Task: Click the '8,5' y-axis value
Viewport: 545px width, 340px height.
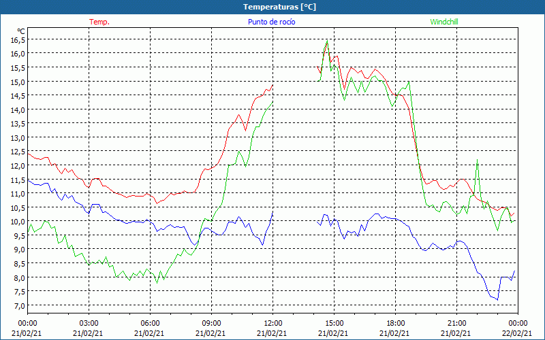Action: tap(20, 264)
